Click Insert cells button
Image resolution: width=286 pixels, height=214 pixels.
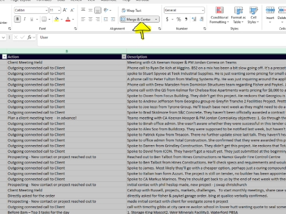click(x=270, y=15)
